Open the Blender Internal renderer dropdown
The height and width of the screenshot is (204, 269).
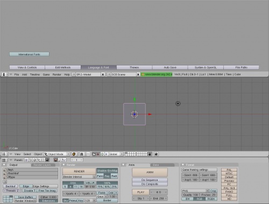79,177
